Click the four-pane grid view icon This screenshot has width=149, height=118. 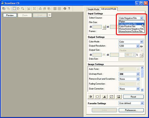pos(59,9)
